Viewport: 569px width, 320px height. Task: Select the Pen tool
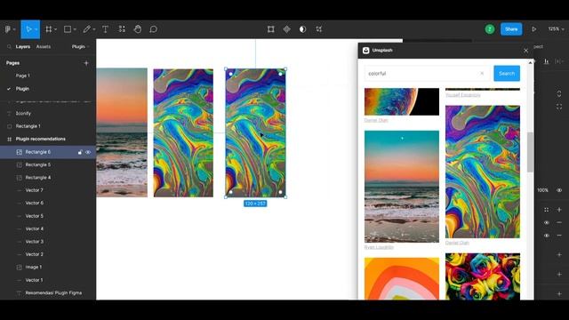tap(86, 29)
